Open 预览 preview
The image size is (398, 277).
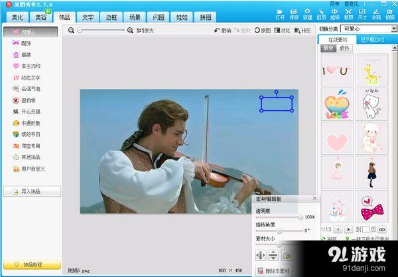pyautogui.click(x=302, y=31)
